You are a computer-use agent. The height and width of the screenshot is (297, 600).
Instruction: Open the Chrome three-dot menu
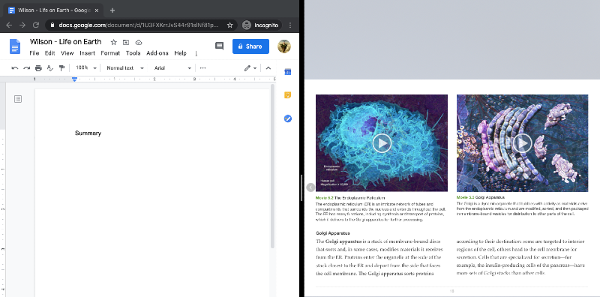pos(290,25)
